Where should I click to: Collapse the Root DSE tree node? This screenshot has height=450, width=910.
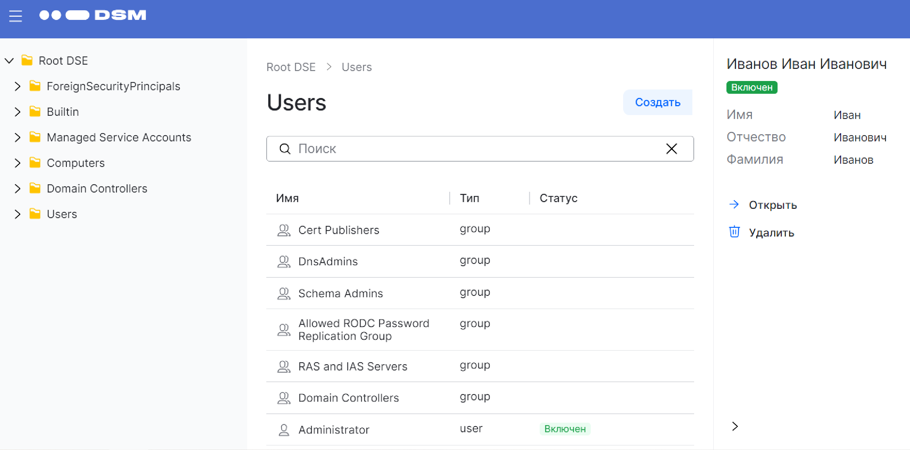pyautogui.click(x=10, y=61)
